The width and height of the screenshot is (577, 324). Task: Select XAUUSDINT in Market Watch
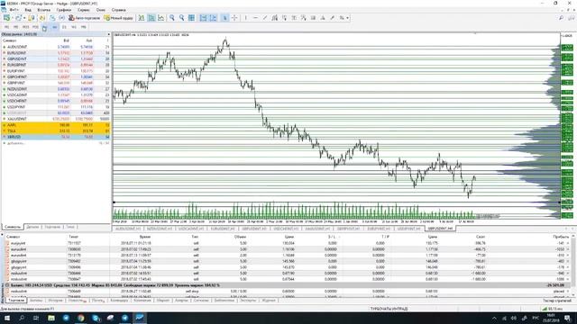click(56, 119)
